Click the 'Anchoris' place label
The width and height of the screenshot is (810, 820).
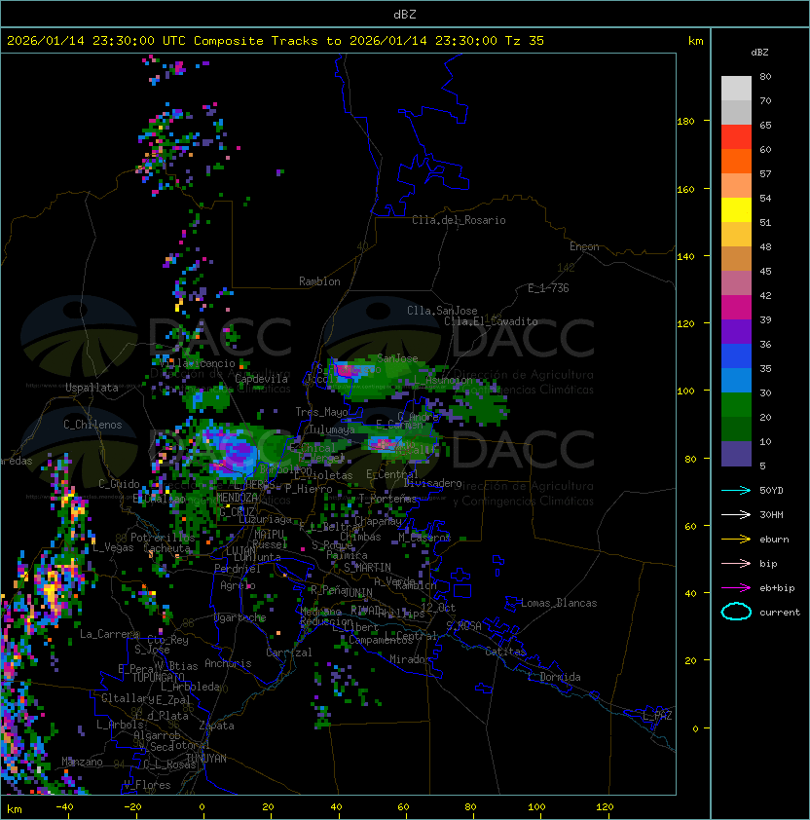228,663
